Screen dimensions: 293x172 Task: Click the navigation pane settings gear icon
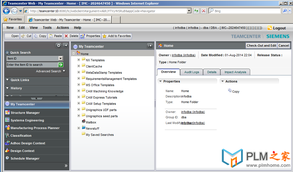(x=58, y=45)
